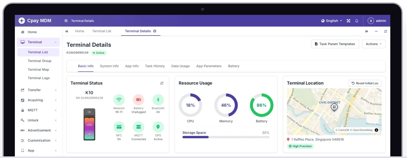Click the Battery Unplugged status icon
Viewport: 407px width, 158px height.
click(138, 100)
